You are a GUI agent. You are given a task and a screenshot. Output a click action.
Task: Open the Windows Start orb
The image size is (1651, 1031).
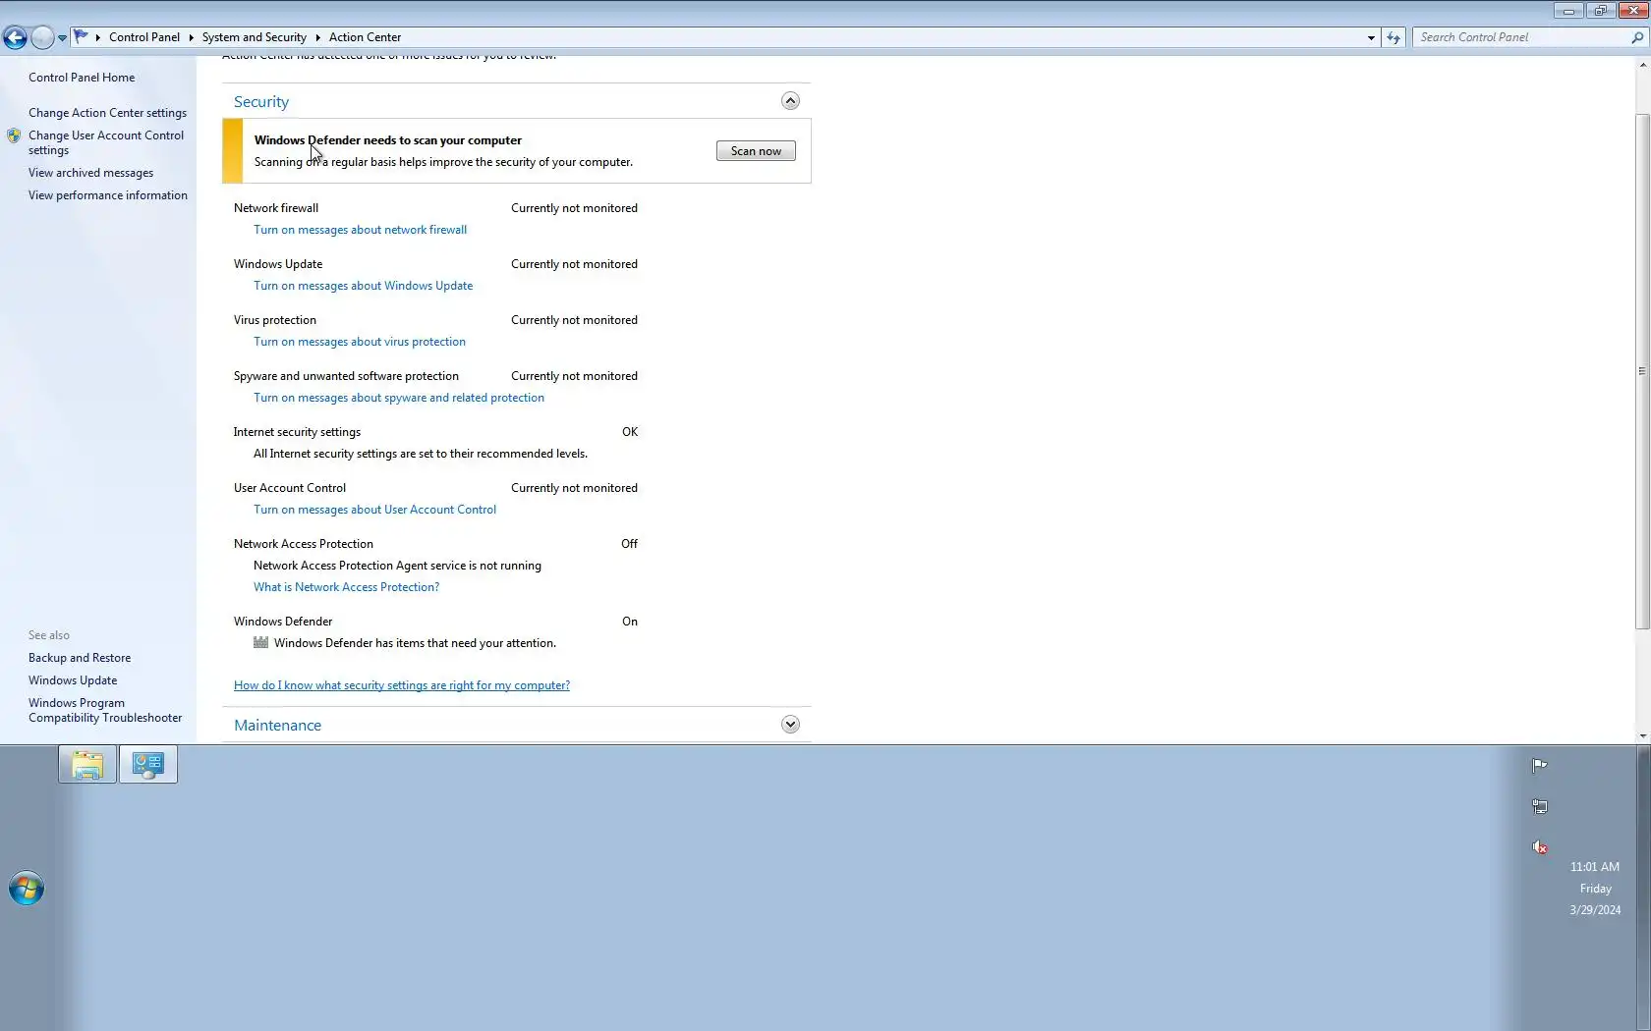click(27, 889)
